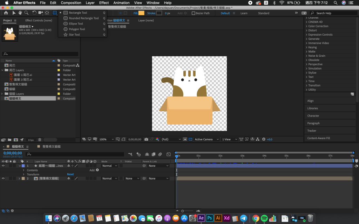Open the Composition menu in menu bar
The width and height of the screenshot is (359, 224).
pyautogui.click(x=71, y=3)
